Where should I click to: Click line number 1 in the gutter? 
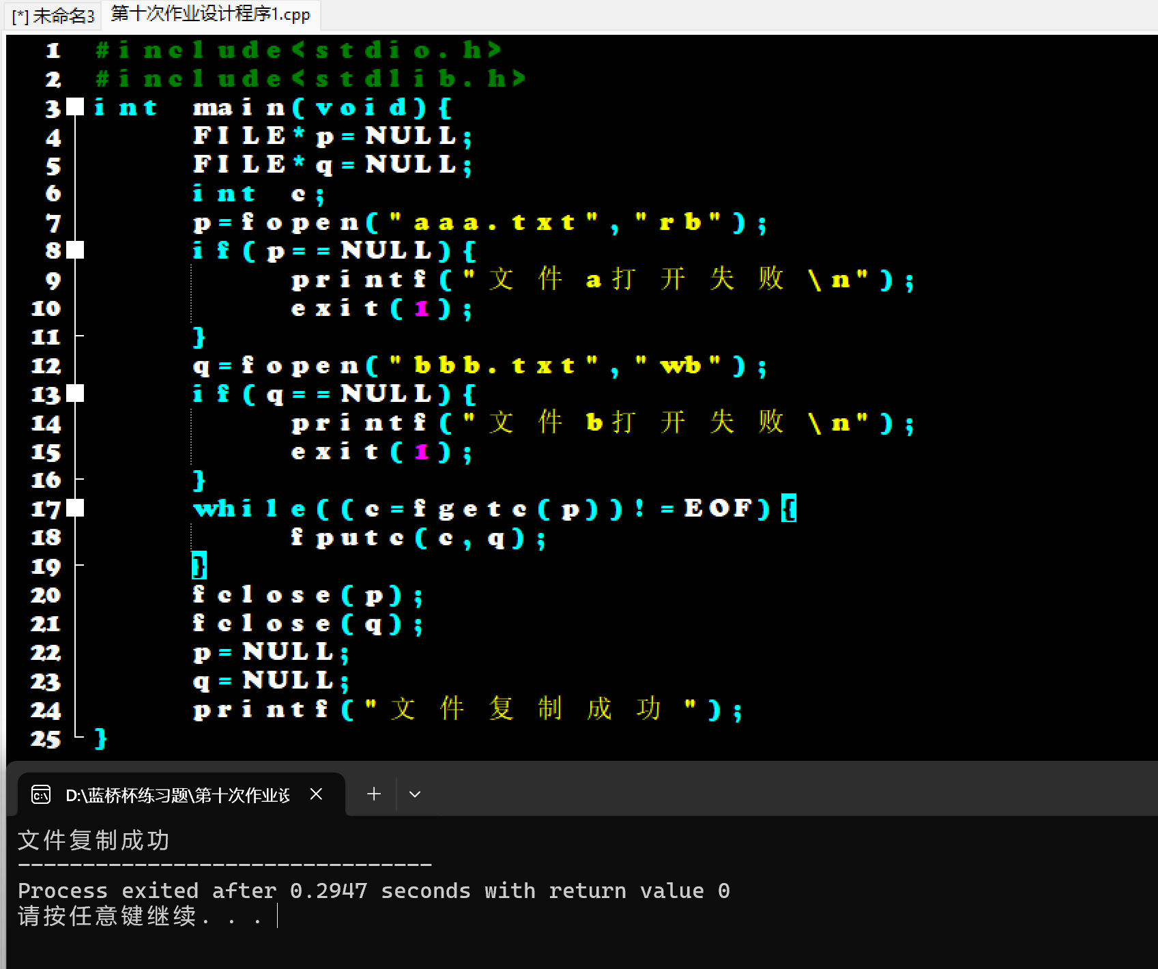[x=53, y=50]
